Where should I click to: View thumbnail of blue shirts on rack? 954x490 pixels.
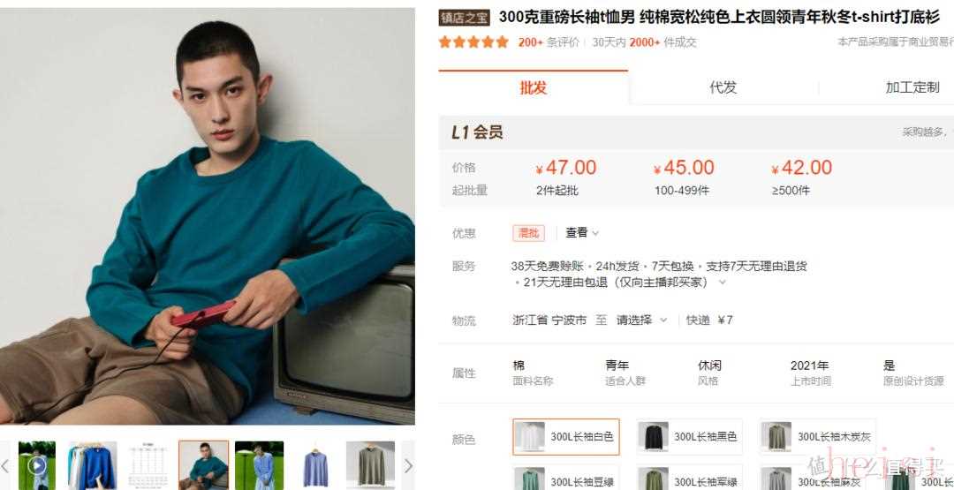[93, 465]
